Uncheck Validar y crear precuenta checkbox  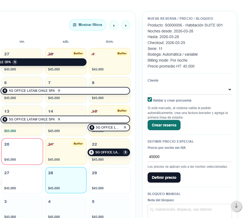point(150,99)
